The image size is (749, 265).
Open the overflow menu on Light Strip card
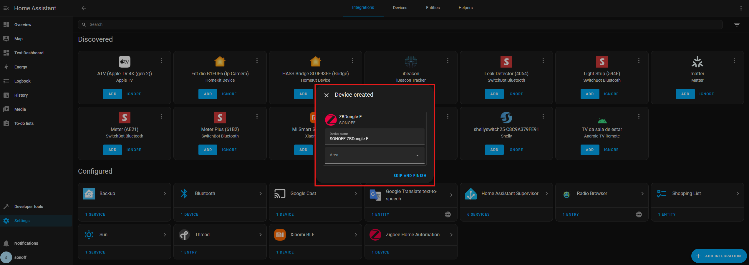(639, 60)
